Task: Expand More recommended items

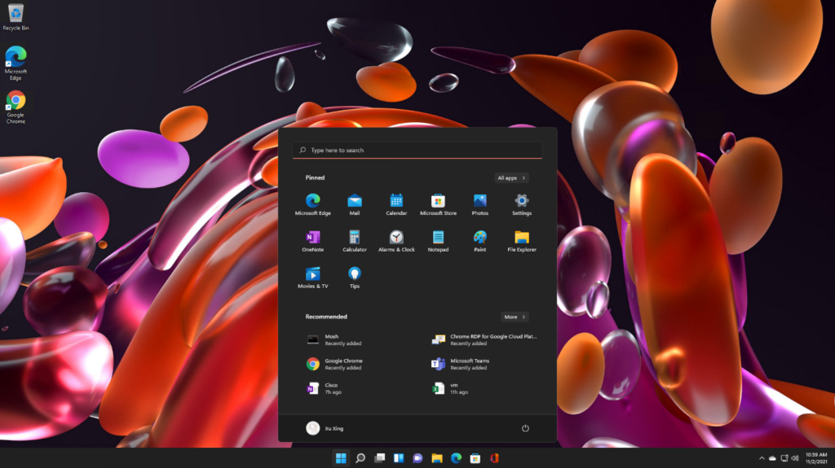Action: [x=514, y=317]
